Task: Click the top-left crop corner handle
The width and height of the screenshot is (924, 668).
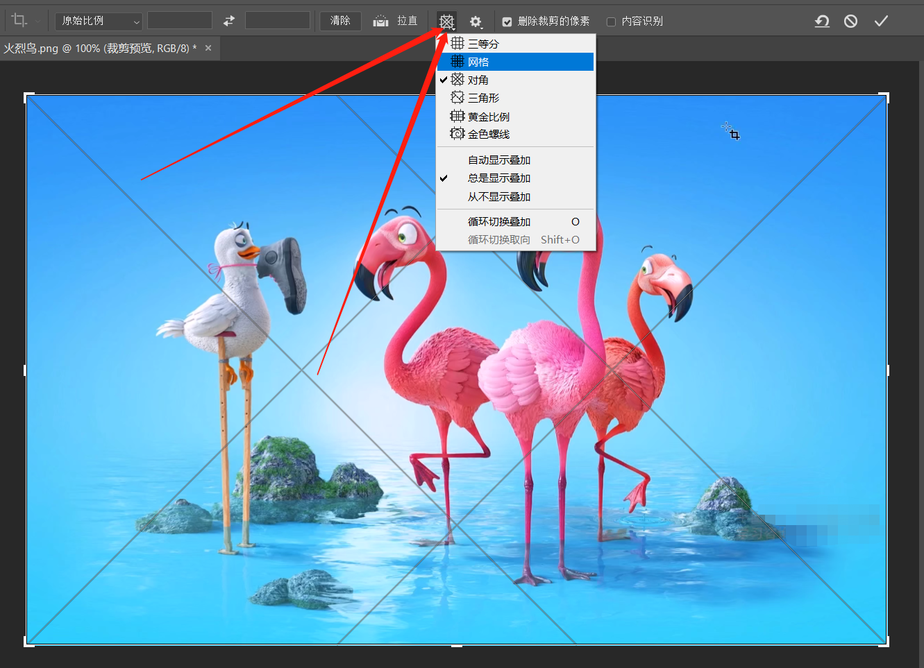Action: click(27, 96)
